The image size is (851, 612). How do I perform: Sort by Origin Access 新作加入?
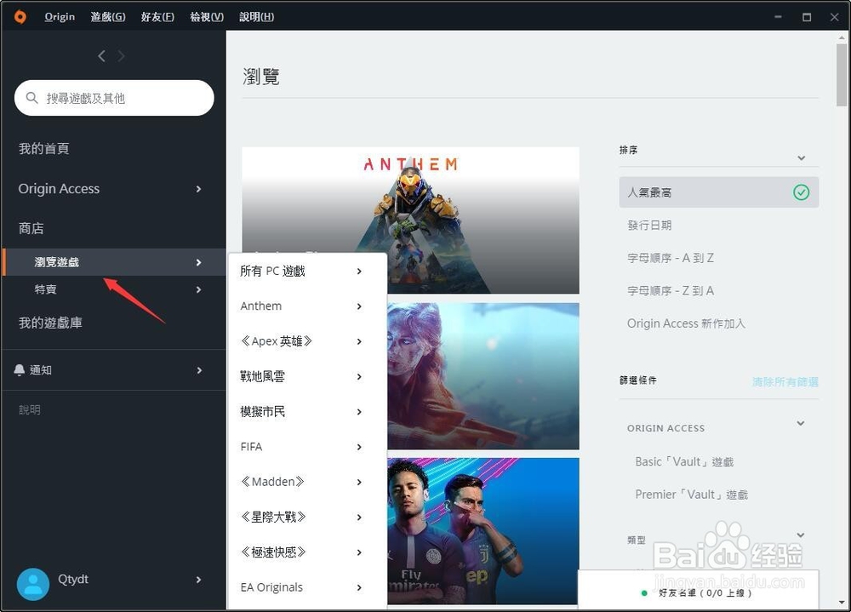pos(686,323)
